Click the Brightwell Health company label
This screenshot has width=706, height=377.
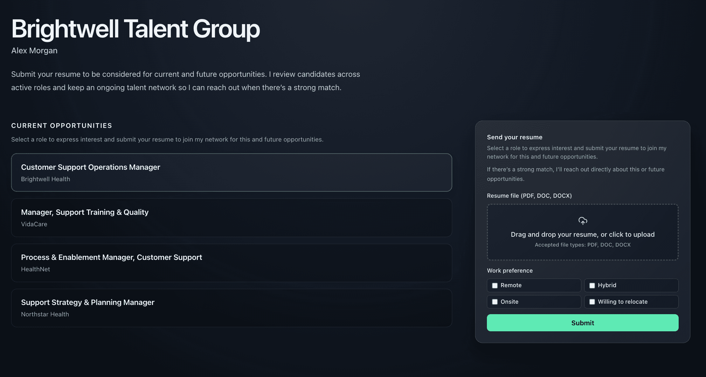45,179
